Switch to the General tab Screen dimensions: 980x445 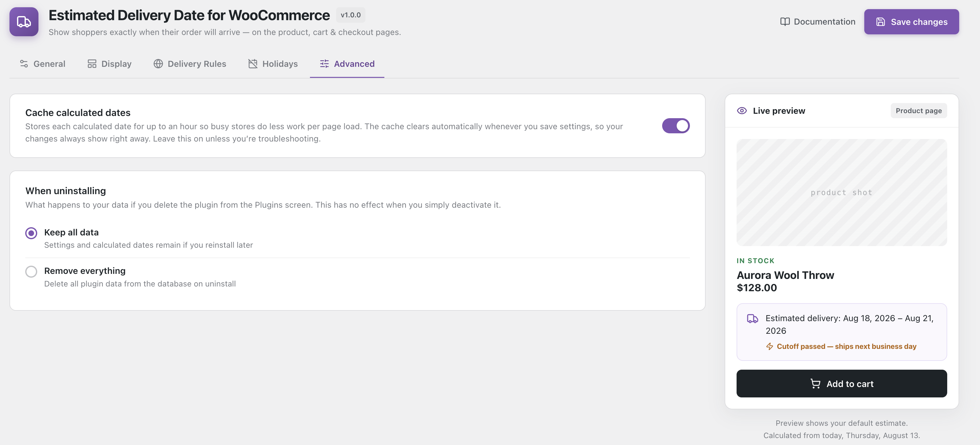(x=43, y=64)
